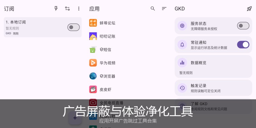256x128 pixels.
Task: Open the 华为视频 app icon
Action: coord(93,63)
